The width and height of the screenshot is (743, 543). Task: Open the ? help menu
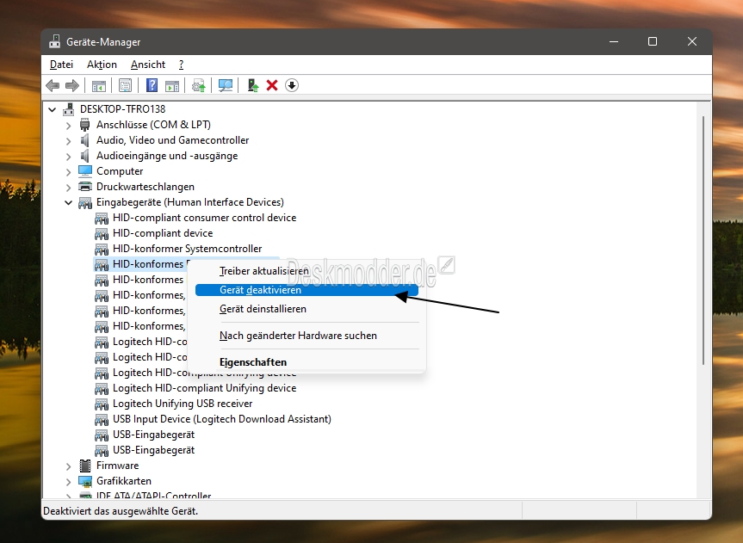(x=181, y=65)
